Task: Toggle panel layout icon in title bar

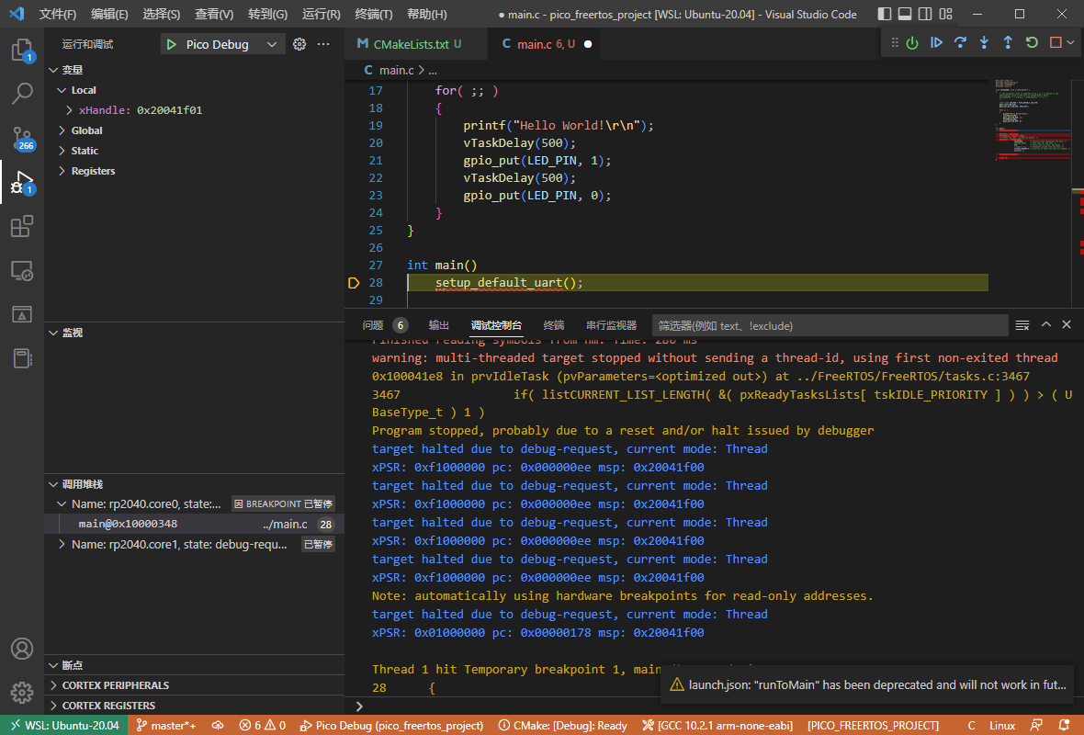Action: pos(905,14)
